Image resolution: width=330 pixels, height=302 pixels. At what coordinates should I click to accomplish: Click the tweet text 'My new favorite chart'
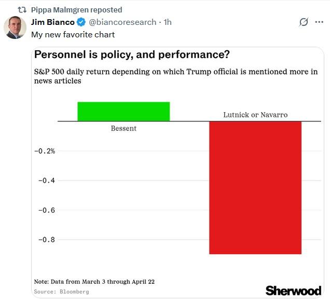[73, 35]
